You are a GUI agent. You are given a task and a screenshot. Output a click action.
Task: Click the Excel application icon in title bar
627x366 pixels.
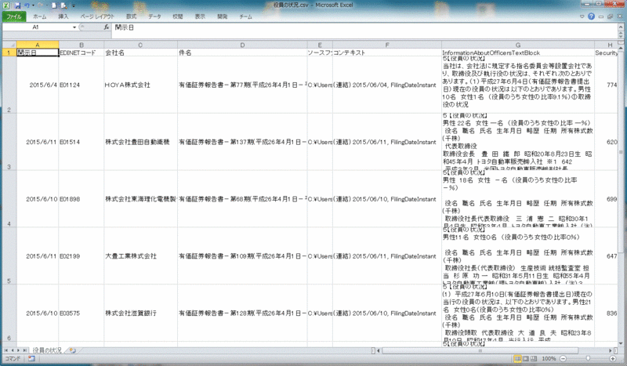pos(6,5)
